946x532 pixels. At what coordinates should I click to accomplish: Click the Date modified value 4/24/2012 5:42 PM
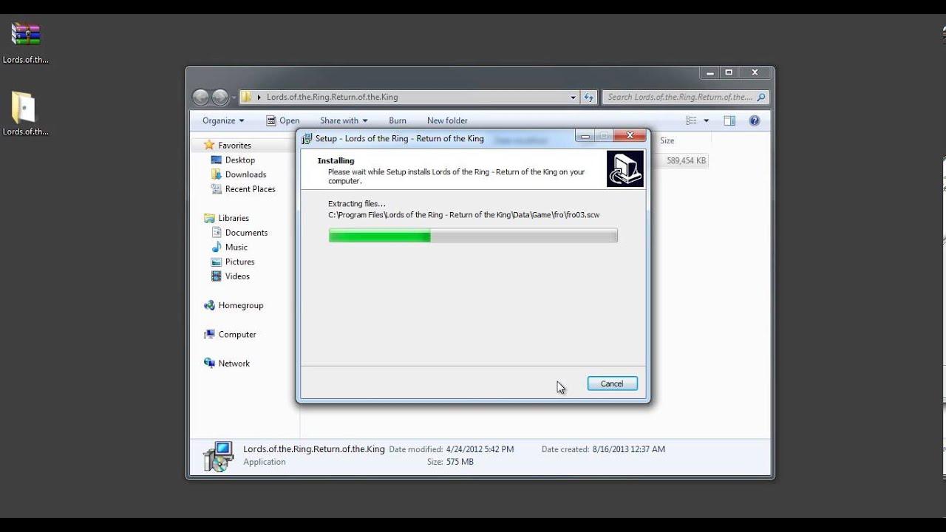480,449
